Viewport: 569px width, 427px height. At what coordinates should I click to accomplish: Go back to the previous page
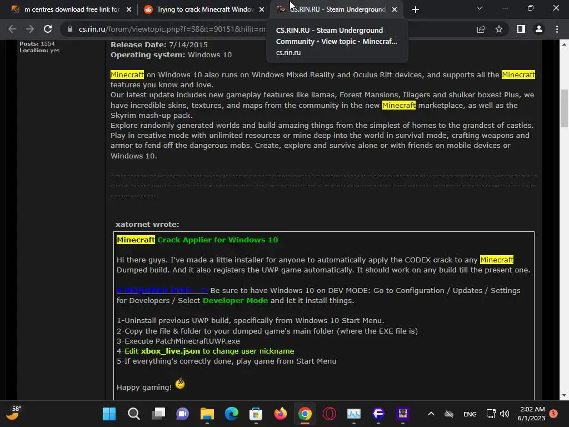coord(12,29)
